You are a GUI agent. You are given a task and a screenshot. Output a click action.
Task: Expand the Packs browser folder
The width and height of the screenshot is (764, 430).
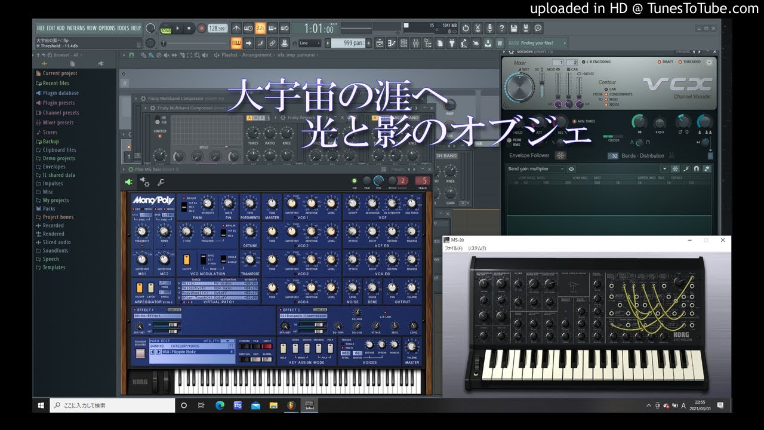click(x=48, y=209)
